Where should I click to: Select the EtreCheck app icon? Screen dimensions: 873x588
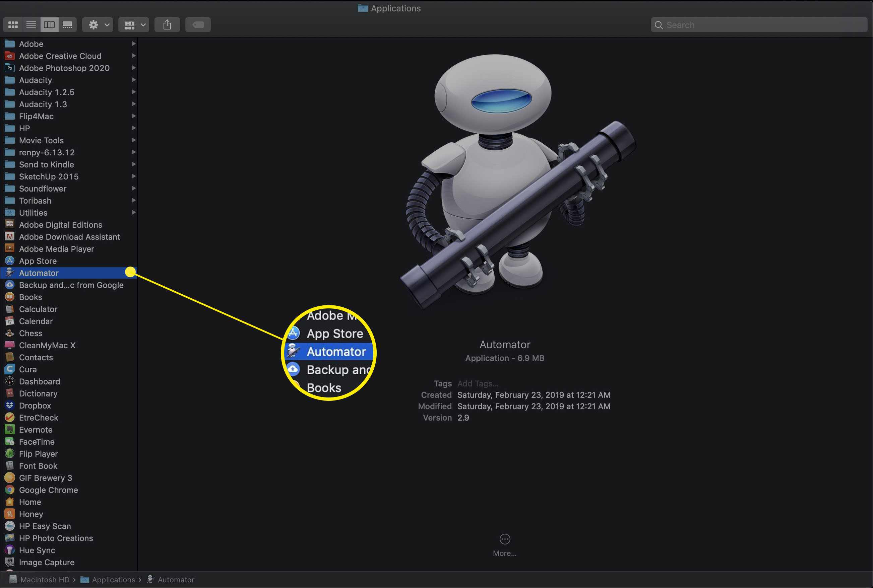[10, 417]
